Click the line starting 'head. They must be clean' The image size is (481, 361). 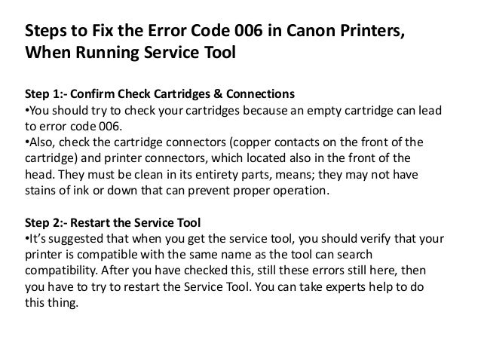click(221, 175)
